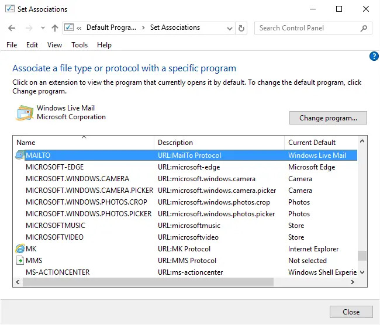Select the MICROSOFTVIDEO row

click(x=186, y=237)
